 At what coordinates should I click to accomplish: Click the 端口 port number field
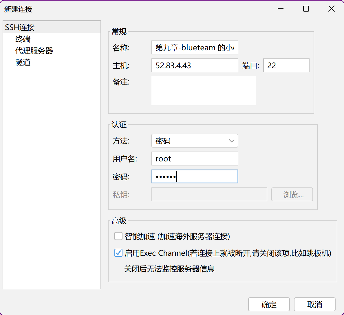point(286,66)
